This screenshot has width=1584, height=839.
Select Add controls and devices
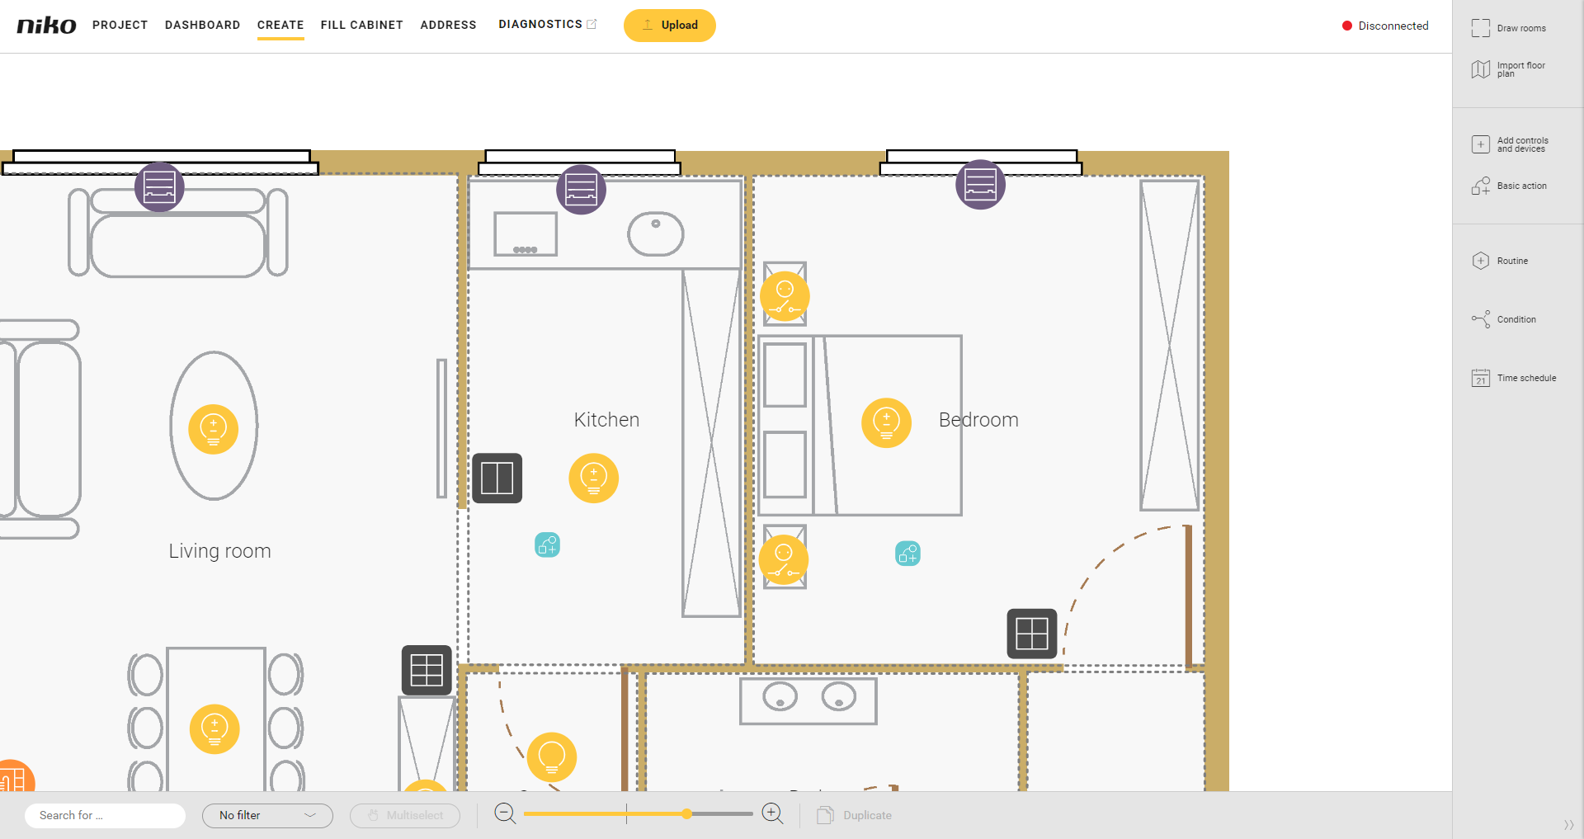[x=1511, y=144]
